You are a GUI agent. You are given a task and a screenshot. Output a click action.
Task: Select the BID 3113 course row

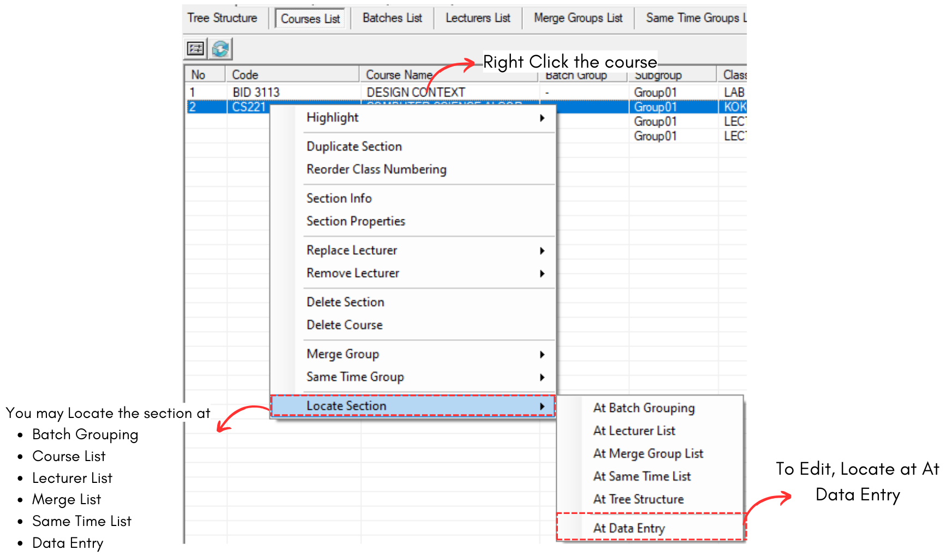[x=256, y=92]
